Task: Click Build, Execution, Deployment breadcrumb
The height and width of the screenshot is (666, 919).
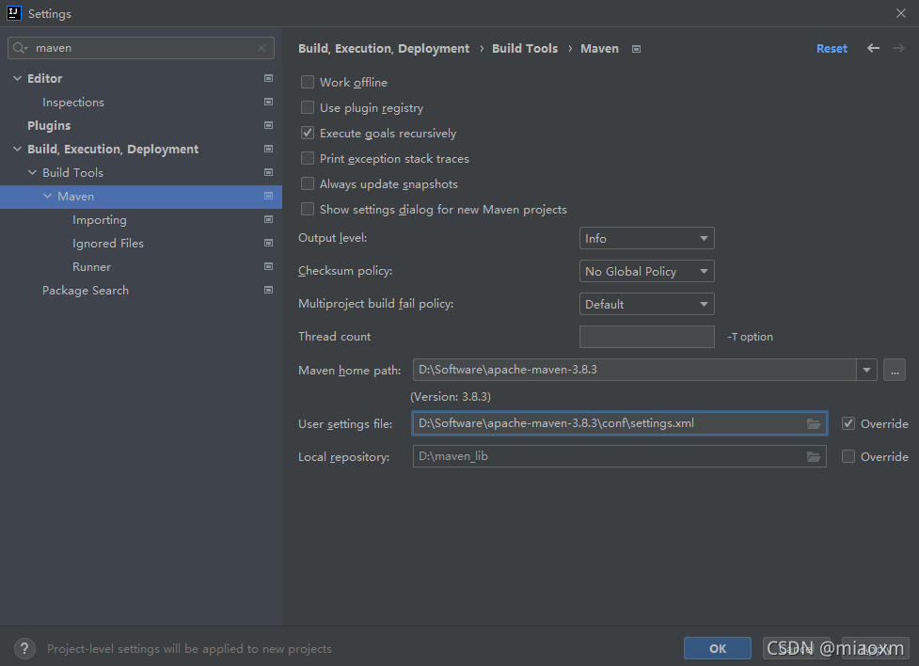Action: (384, 49)
